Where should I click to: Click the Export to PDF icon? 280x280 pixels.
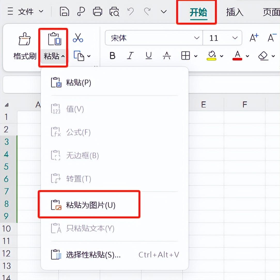coord(81,12)
